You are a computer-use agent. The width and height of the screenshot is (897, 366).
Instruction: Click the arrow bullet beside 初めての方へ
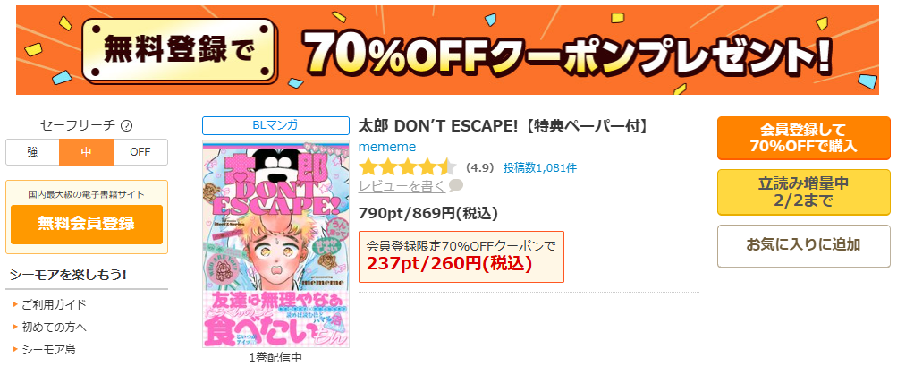point(16,327)
